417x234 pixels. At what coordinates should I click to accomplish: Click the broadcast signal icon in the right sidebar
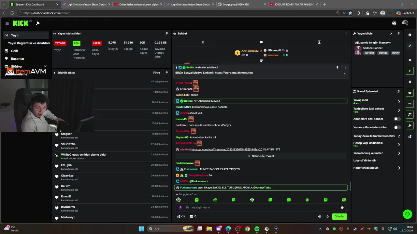tap(410, 104)
